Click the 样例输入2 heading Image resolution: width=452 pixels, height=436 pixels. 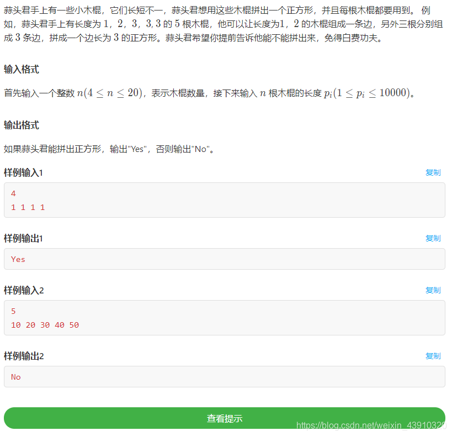[x=24, y=290]
